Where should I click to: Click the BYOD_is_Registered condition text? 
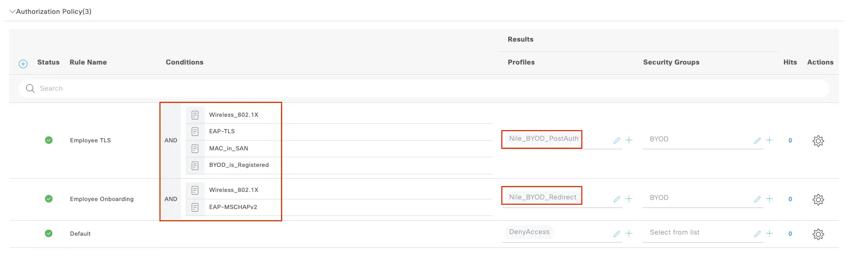coord(239,165)
